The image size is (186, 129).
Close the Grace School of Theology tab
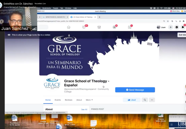(x=95, y=17)
